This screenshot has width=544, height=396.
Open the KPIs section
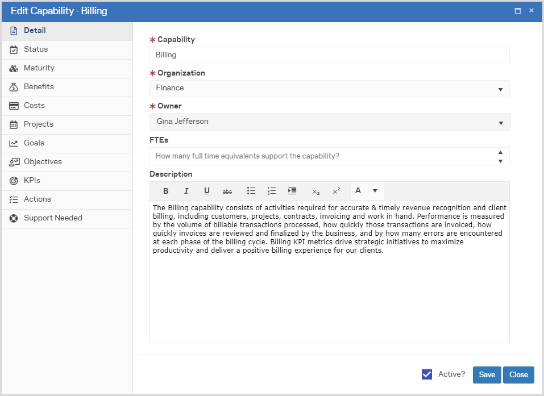click(32, 181)
